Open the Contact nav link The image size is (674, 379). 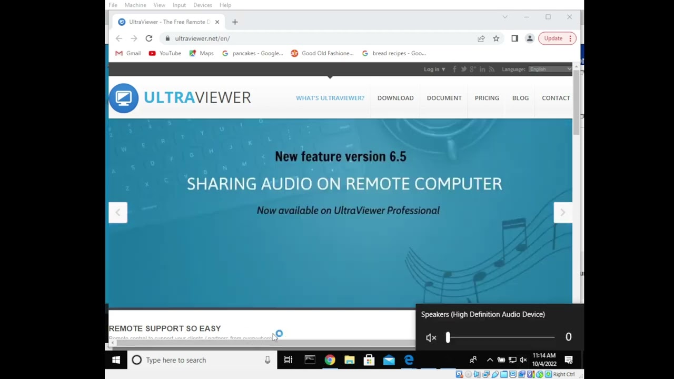tap(556, 98)
